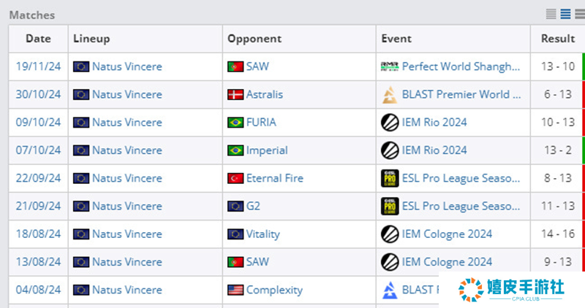Open the 30/10/24 match date link
The image size is (585, 308).
coord(38,94)
